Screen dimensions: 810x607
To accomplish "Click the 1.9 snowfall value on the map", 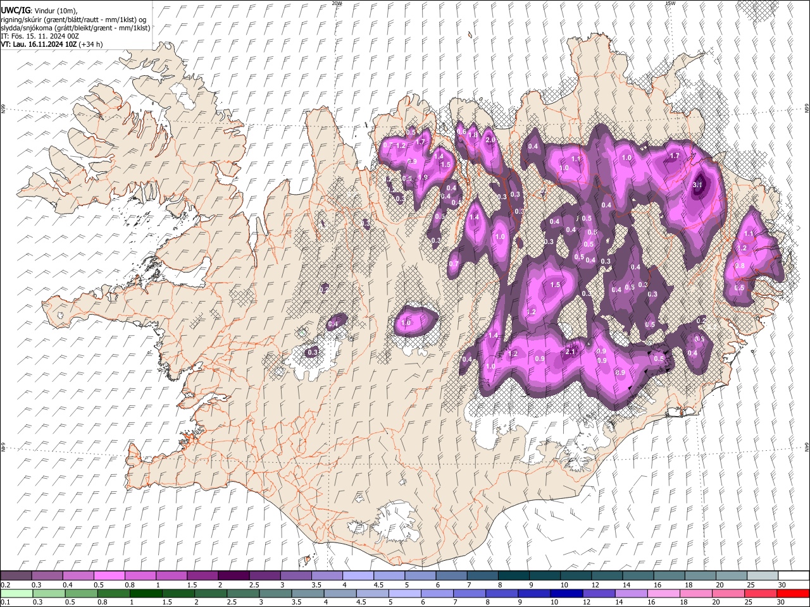I will (x=423, y=177).
